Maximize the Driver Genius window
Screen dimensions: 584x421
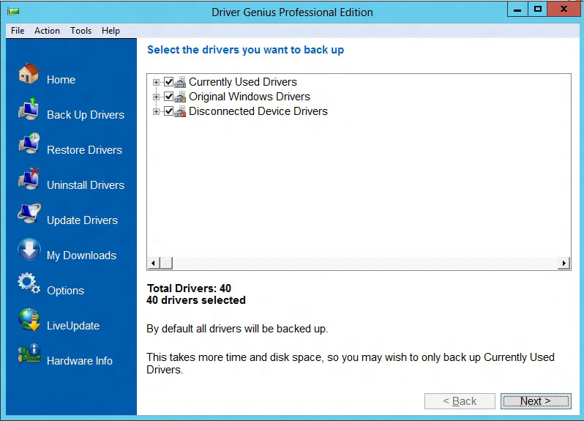coord(537,10)
